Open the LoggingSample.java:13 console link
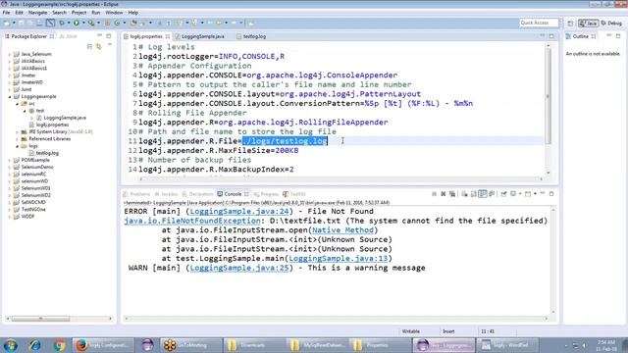This screenshot has width=628, height=353. pos(339,258)
